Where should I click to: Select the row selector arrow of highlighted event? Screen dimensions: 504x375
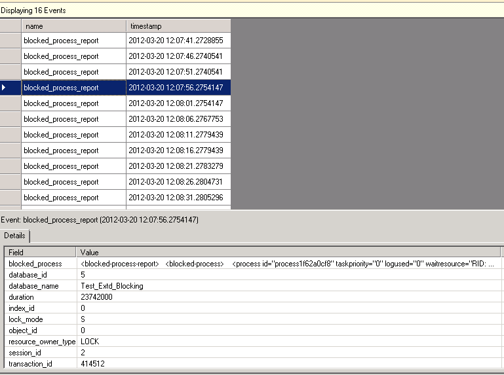coord(10,88)
